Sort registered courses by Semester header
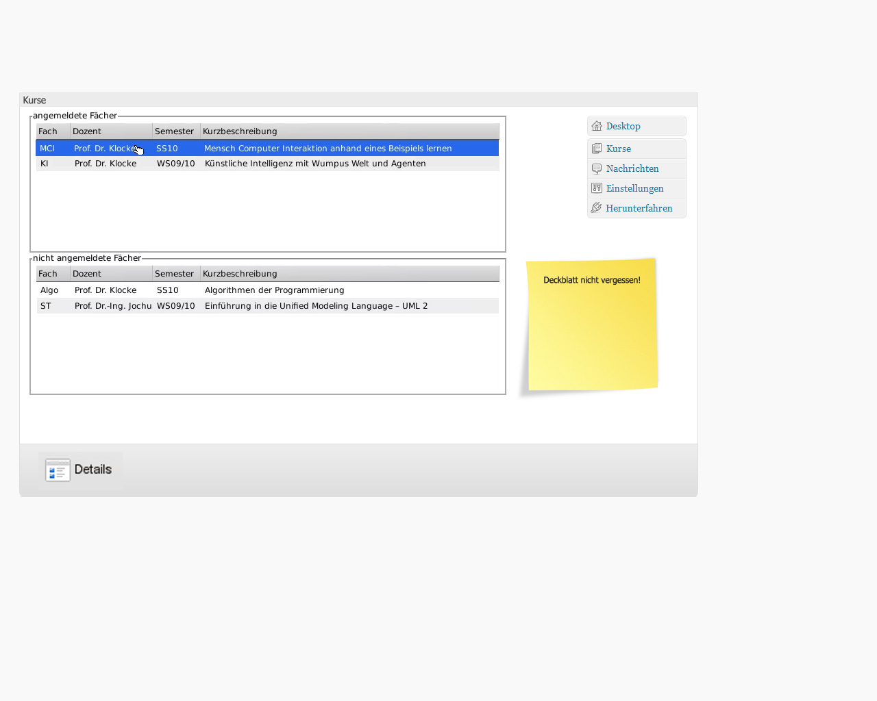The height and width of the screenshot is (701, 877). tap(176, 131)
